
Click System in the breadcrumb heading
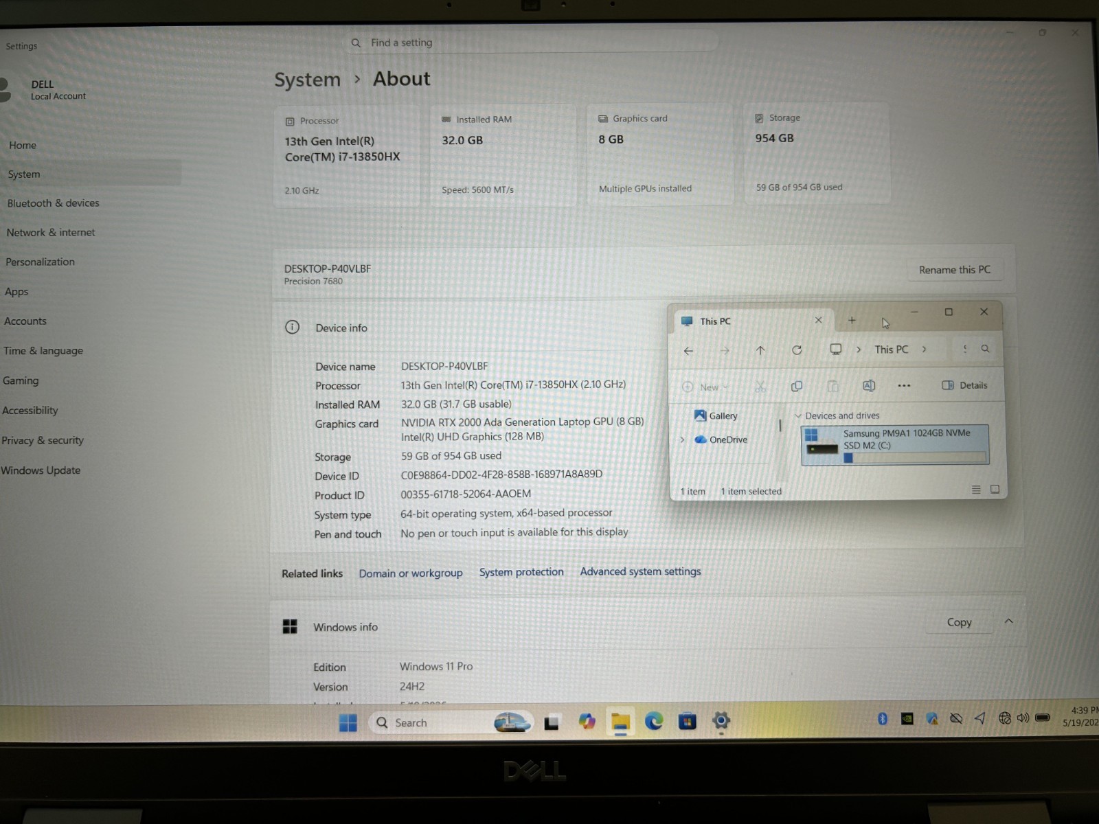tap(307, 80)
